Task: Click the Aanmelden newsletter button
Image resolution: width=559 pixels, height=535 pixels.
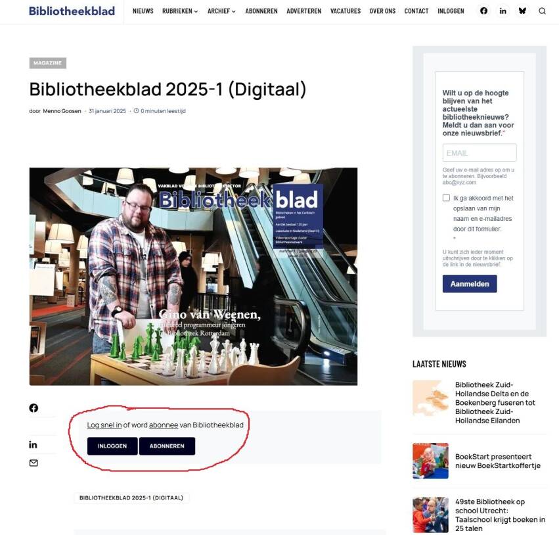Action: click(x=470, y=284)
